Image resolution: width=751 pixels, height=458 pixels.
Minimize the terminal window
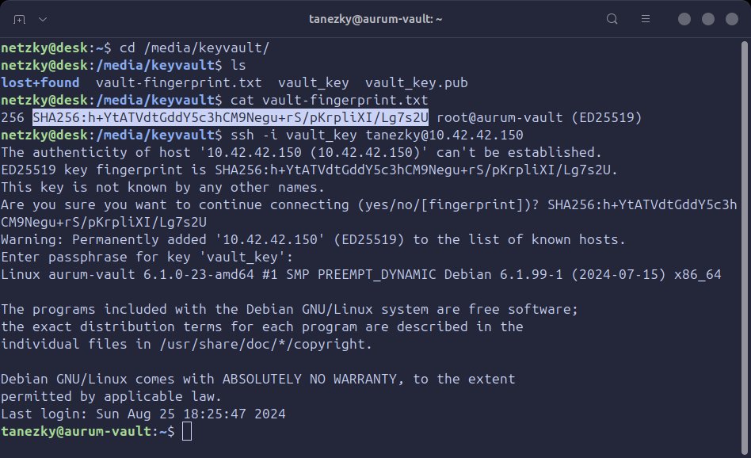click(x=684, y=19)
